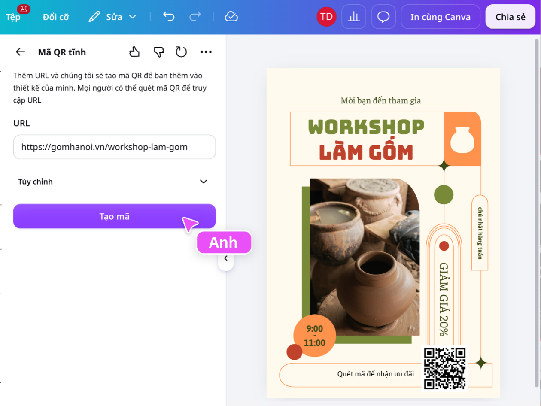Click the 'Mã QR tĩnh' panel title

62,52
